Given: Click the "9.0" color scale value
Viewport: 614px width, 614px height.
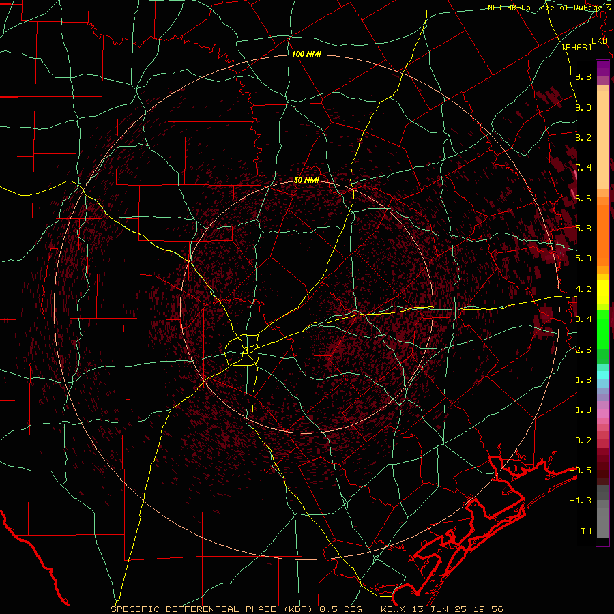Looking at the screenshot, I should [x=583, y=108].
